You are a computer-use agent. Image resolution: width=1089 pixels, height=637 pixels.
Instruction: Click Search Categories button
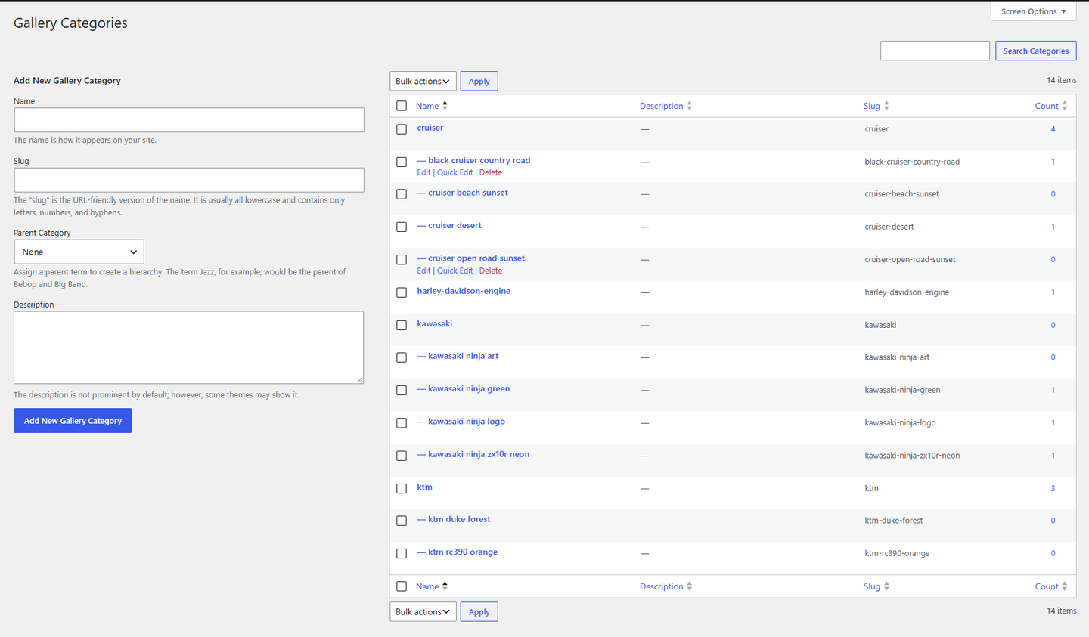(1035, 51)
